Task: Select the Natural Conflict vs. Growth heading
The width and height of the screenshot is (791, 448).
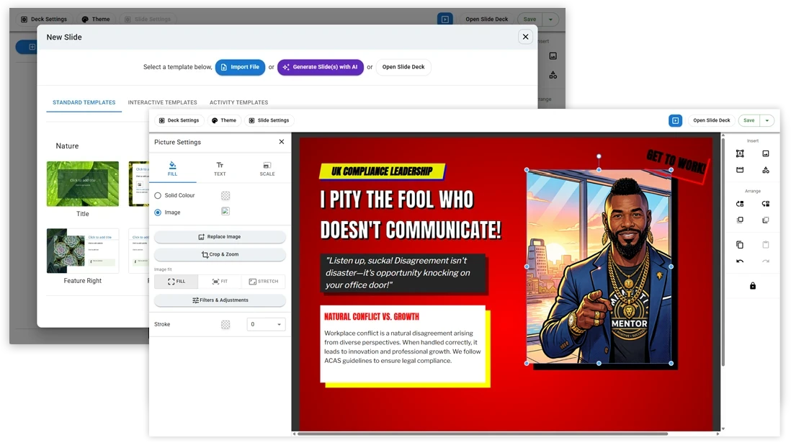Action: (371, 317)
